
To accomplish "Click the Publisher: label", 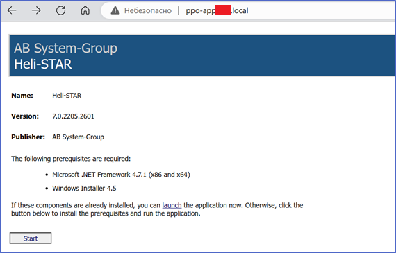I will click(28, 137).
